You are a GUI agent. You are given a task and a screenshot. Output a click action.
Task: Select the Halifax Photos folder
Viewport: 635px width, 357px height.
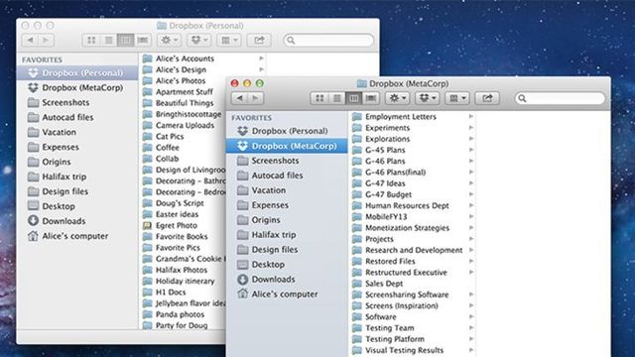click(183, 270)
